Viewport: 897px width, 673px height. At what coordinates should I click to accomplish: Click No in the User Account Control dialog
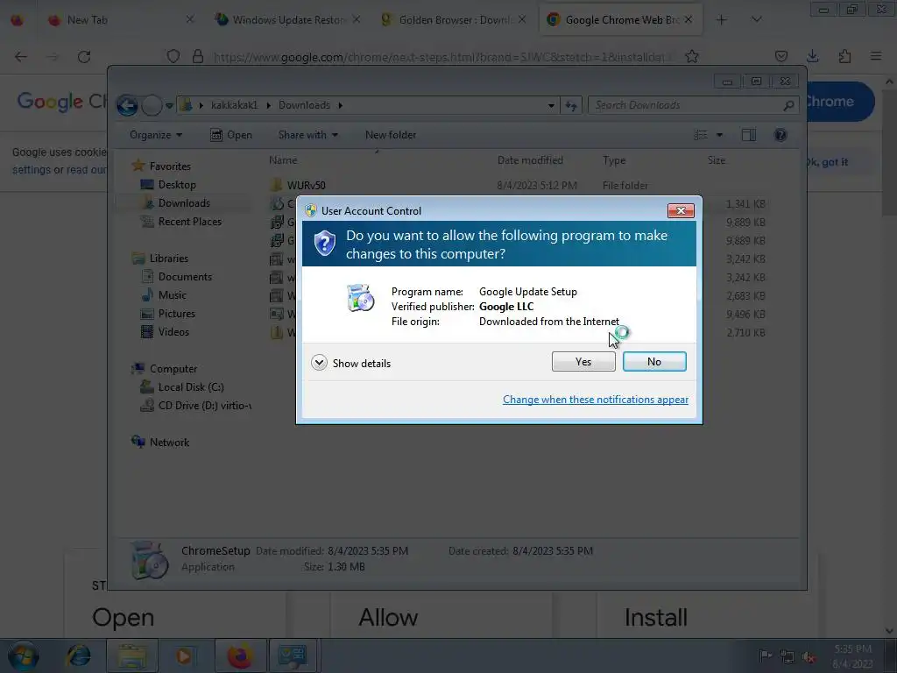653,362
